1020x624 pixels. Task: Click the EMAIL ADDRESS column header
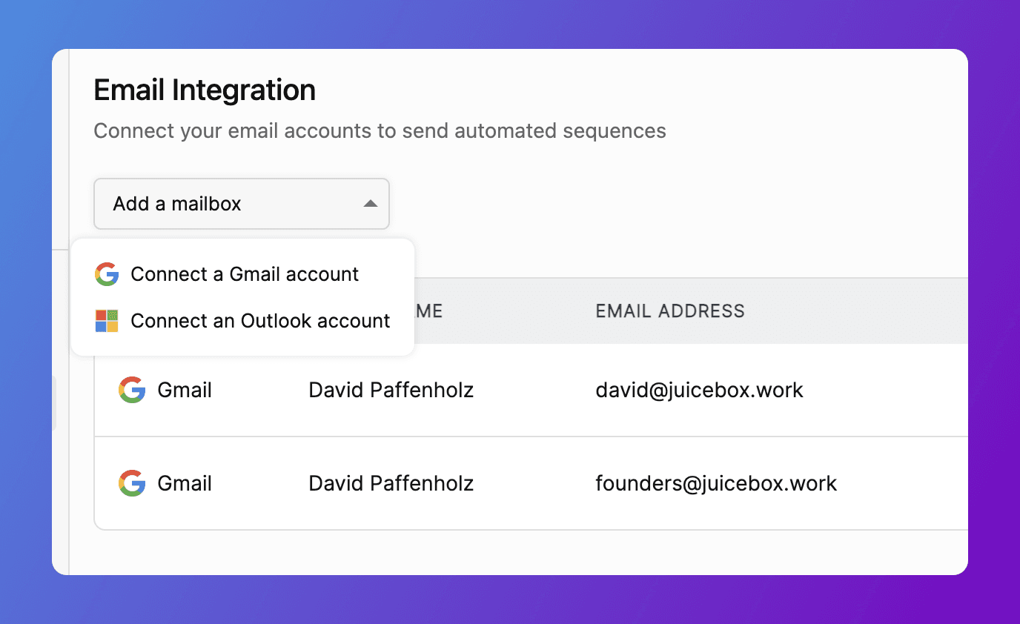click(x=670, y=311)
